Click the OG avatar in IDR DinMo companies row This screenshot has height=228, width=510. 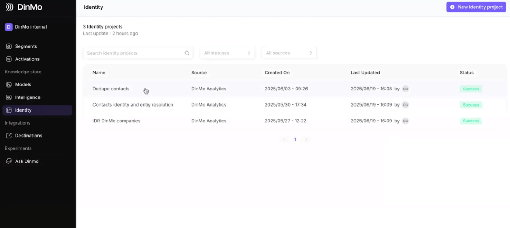coord(406,121)
